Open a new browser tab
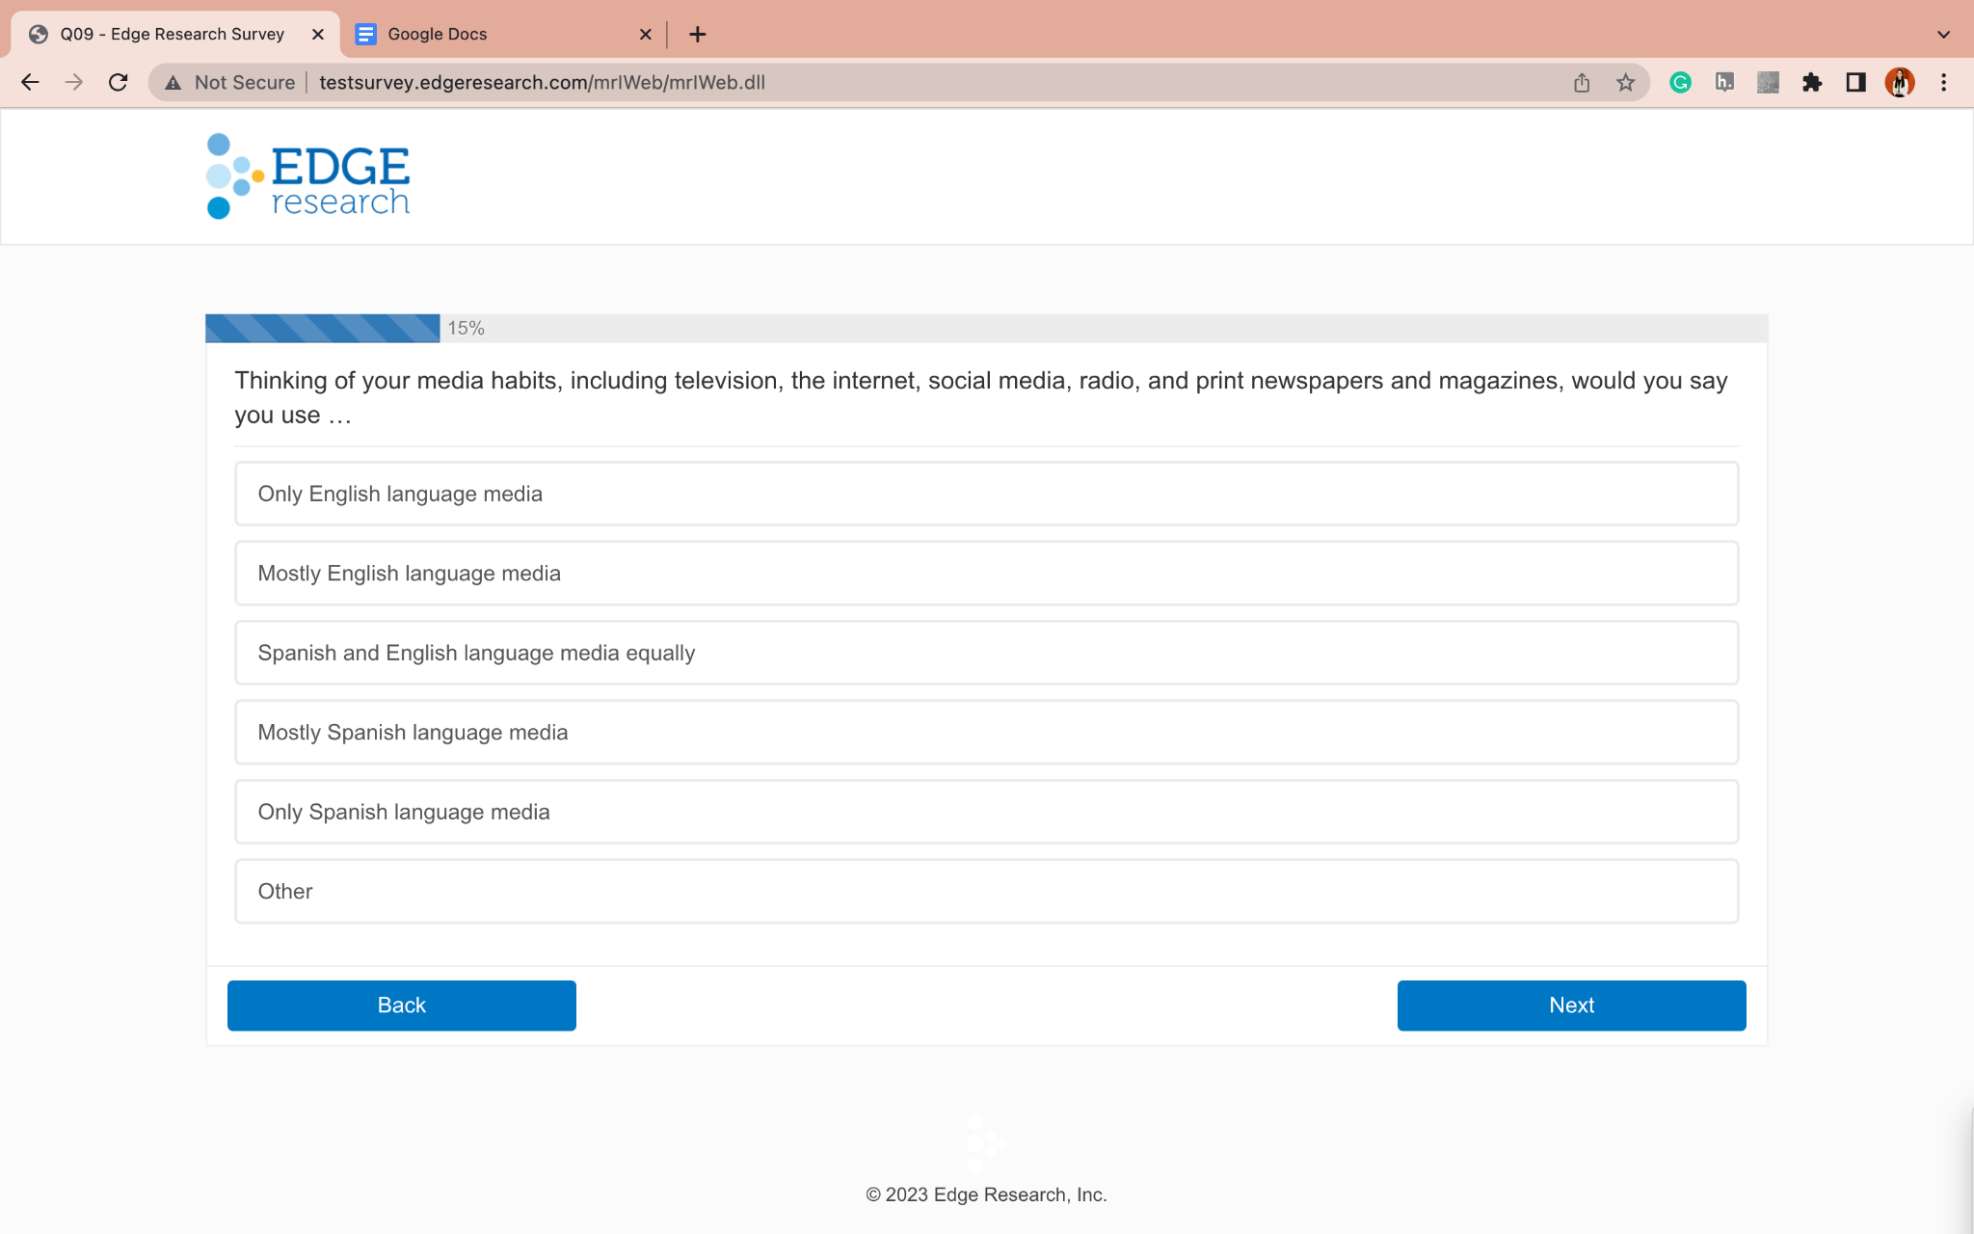 tap(698, 34)
